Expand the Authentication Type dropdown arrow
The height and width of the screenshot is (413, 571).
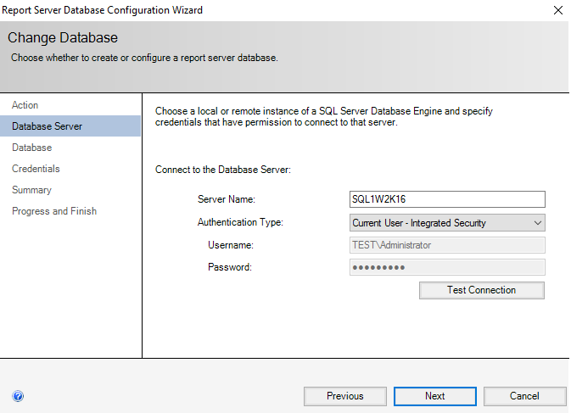(538, 223)
